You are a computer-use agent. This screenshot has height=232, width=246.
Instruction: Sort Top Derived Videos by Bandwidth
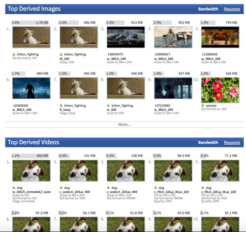pyautogui.click(x=208, y=142)
